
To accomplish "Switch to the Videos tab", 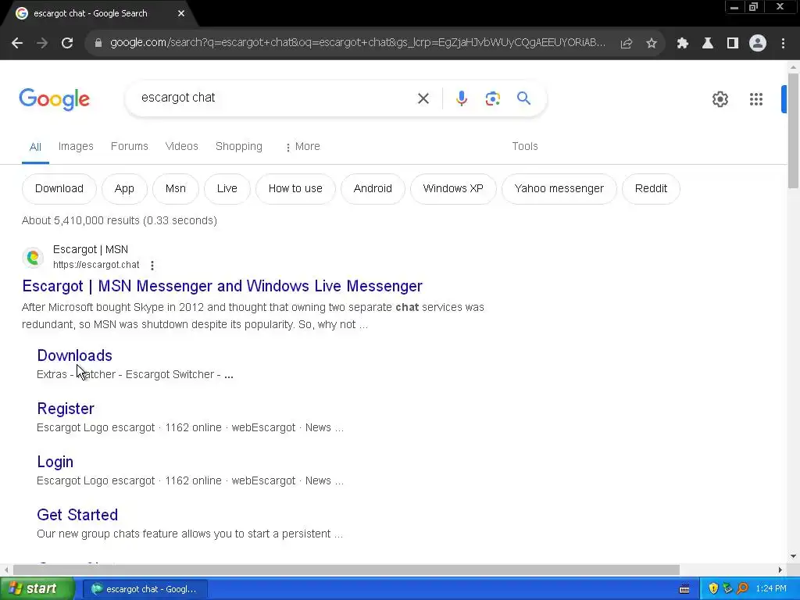I will tap(181, 146).
